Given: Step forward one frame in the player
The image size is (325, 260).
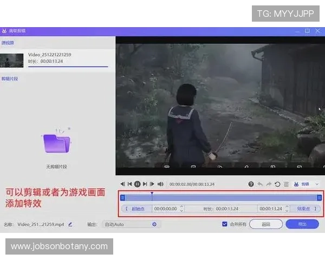Looking at the screenshot, I should click(x=152, y=184).
